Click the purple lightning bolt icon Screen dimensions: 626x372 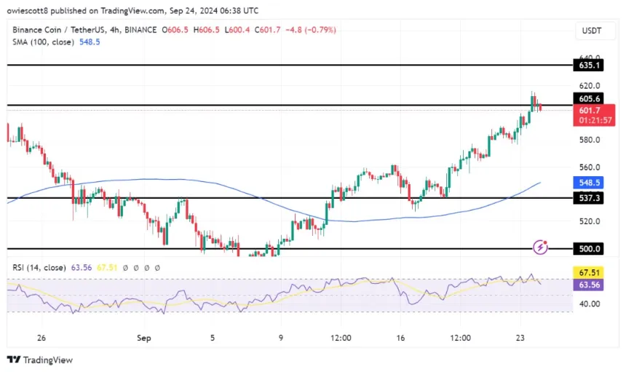pos(540,248)
